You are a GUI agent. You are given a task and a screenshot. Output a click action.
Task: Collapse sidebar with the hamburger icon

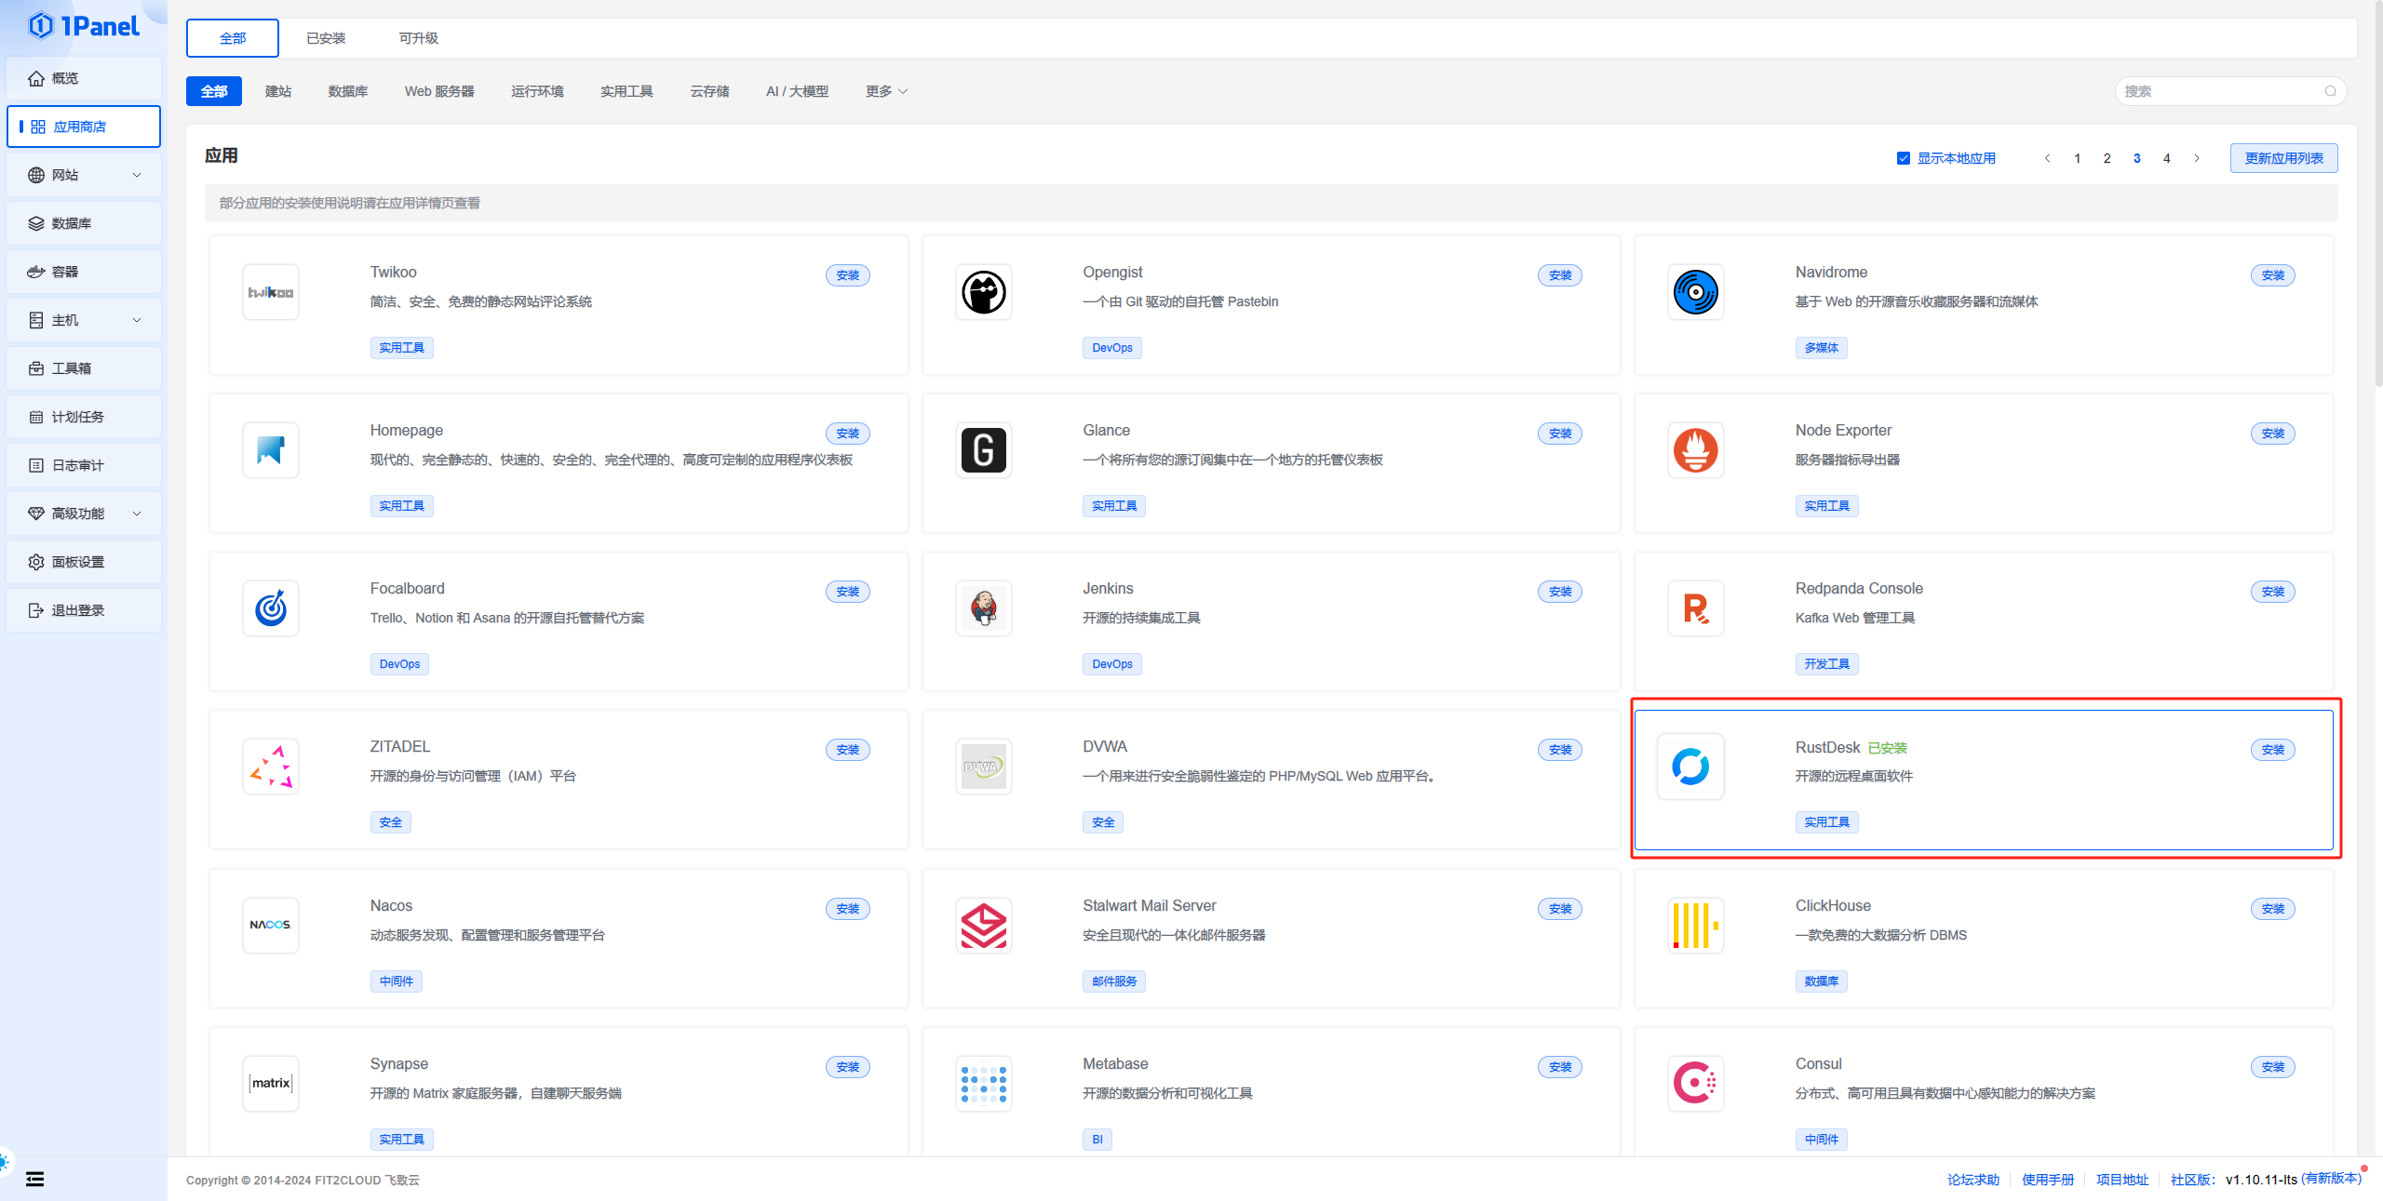(34, 1180)
